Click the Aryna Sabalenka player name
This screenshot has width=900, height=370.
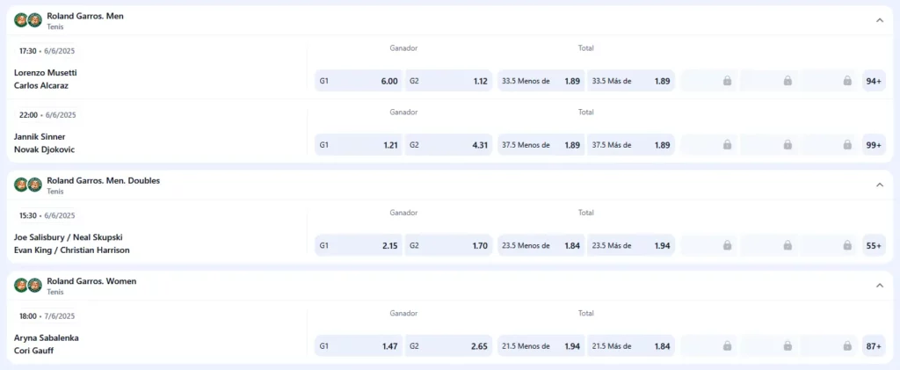45,337
